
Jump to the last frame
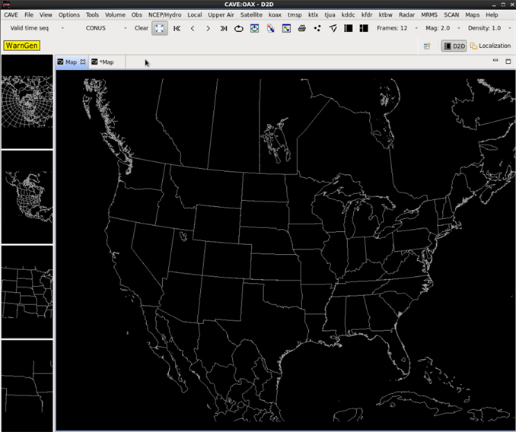224,29
